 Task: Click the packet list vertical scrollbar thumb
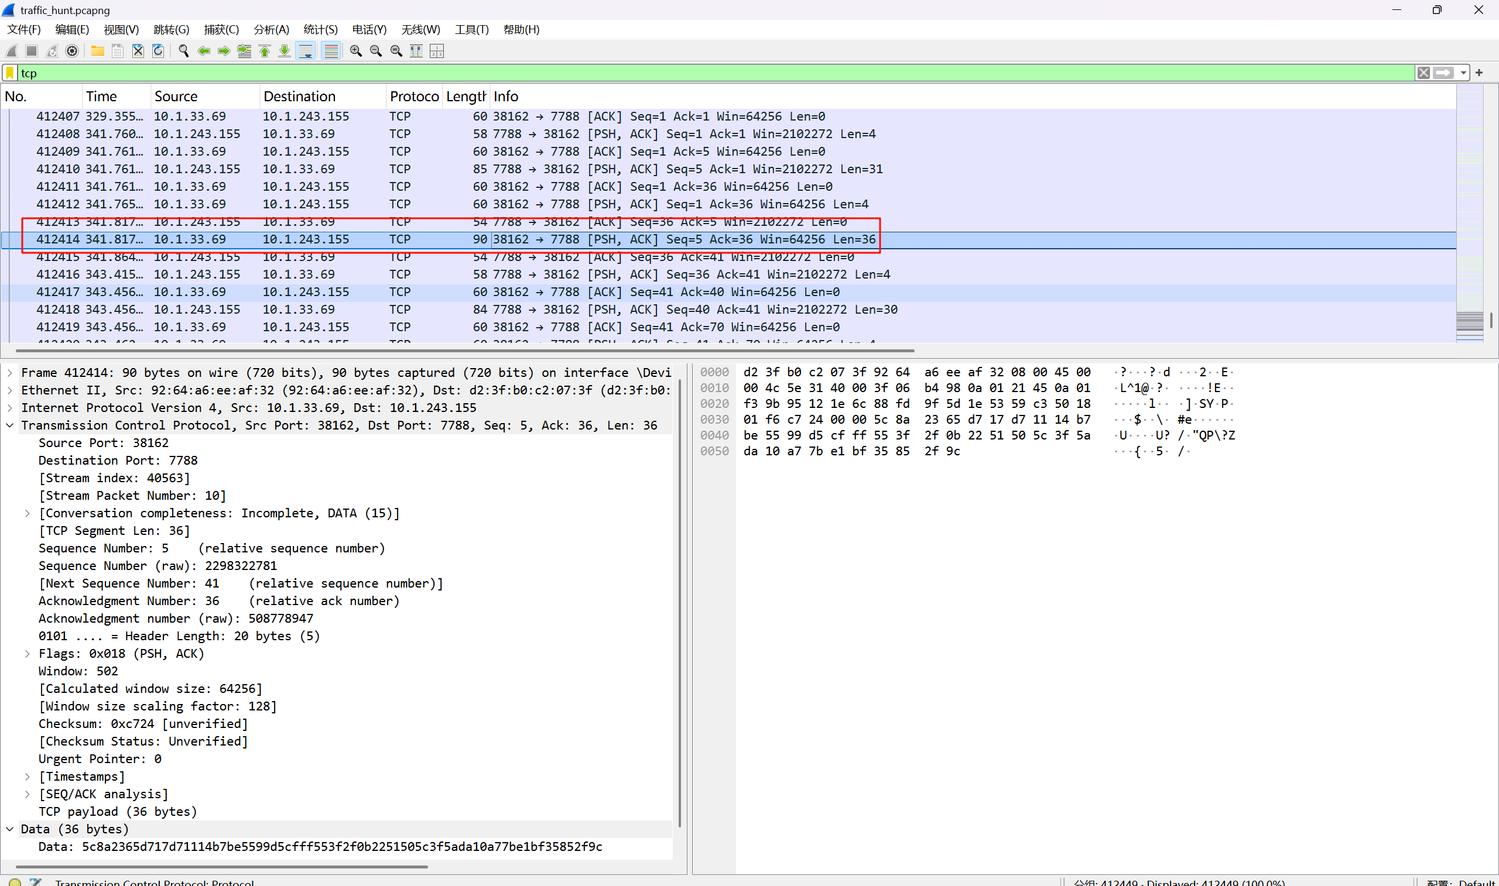(1491, 321)
